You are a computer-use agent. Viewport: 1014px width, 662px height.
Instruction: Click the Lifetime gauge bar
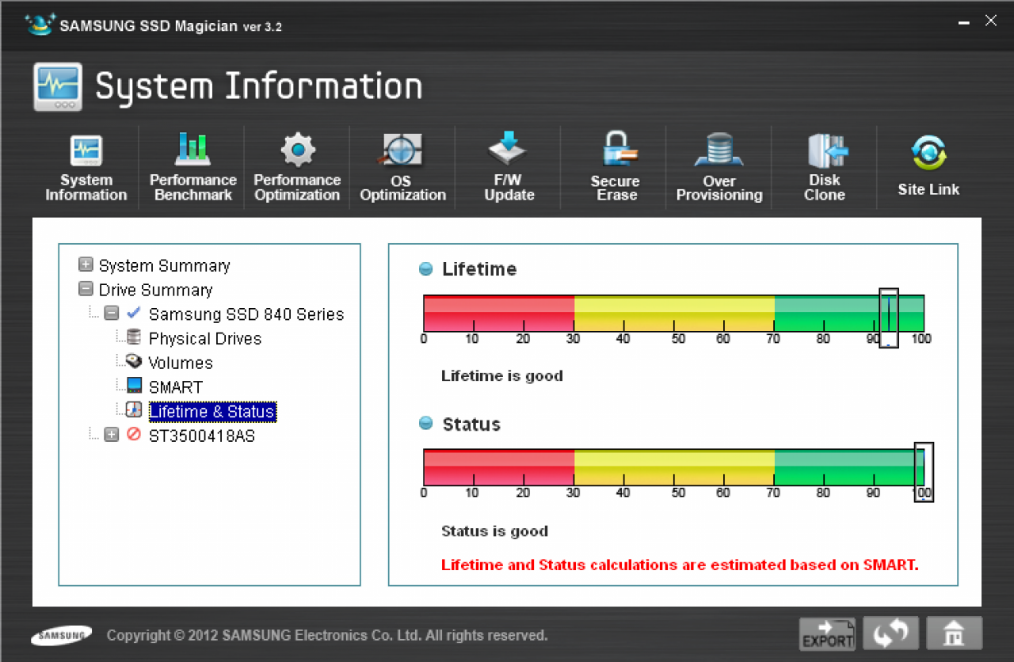point(673,314)
